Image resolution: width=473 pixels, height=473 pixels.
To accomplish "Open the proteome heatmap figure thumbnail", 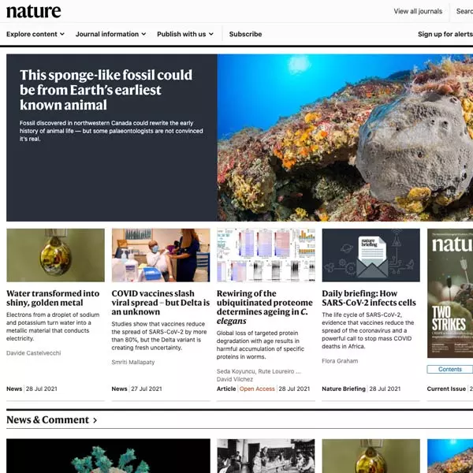I will 266,255.
